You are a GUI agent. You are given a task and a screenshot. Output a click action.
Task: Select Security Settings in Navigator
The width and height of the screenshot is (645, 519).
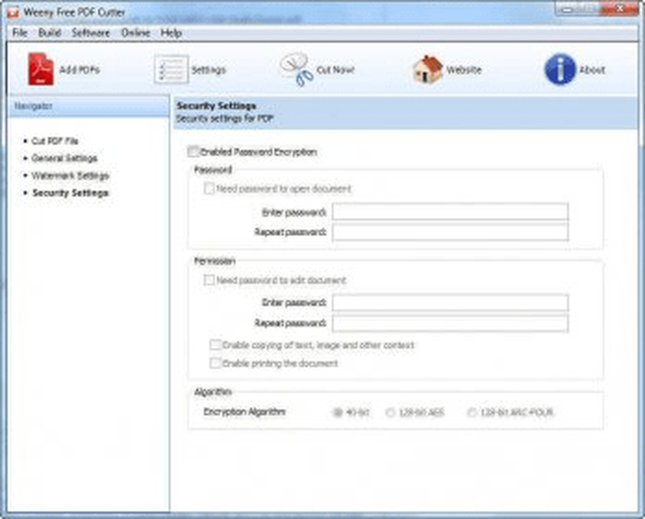(70, 193)
